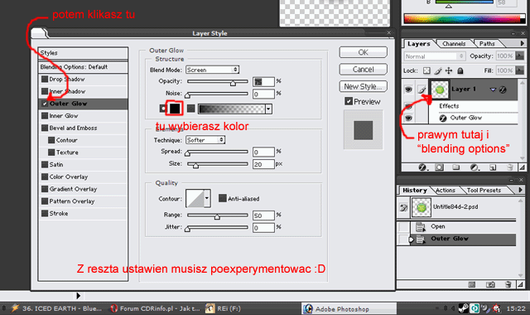Create new fill or adjustment layer
Screen dimensions: 530x315
point(475,167)
